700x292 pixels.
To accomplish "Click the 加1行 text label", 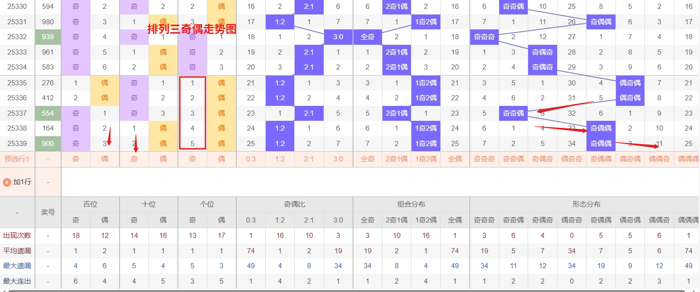I will pyautogui.click(x=22, y=182).
